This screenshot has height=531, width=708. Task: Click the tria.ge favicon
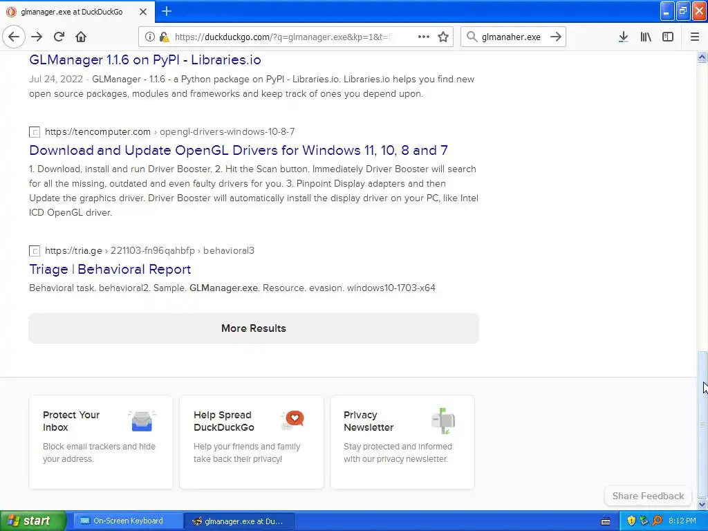click(35, 251)
